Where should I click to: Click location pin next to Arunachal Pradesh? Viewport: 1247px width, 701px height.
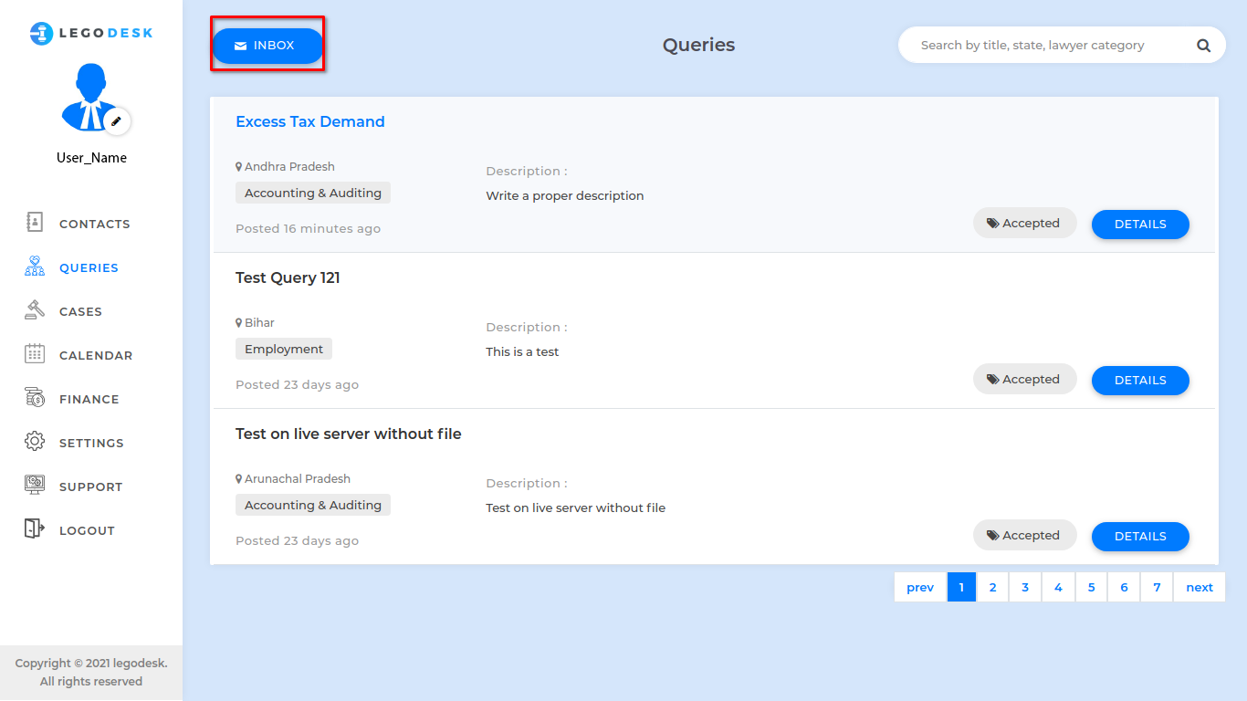[239, 479]
